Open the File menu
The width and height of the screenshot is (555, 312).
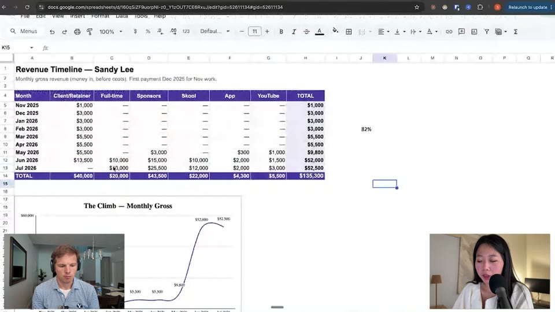pos(25,16)
